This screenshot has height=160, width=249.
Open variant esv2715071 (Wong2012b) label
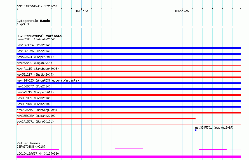pyautogui.click(x=35, y=122)
